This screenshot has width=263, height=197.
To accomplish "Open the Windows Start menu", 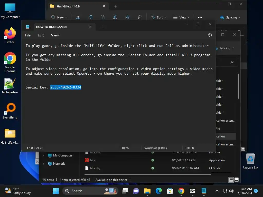I will point(56,191).
